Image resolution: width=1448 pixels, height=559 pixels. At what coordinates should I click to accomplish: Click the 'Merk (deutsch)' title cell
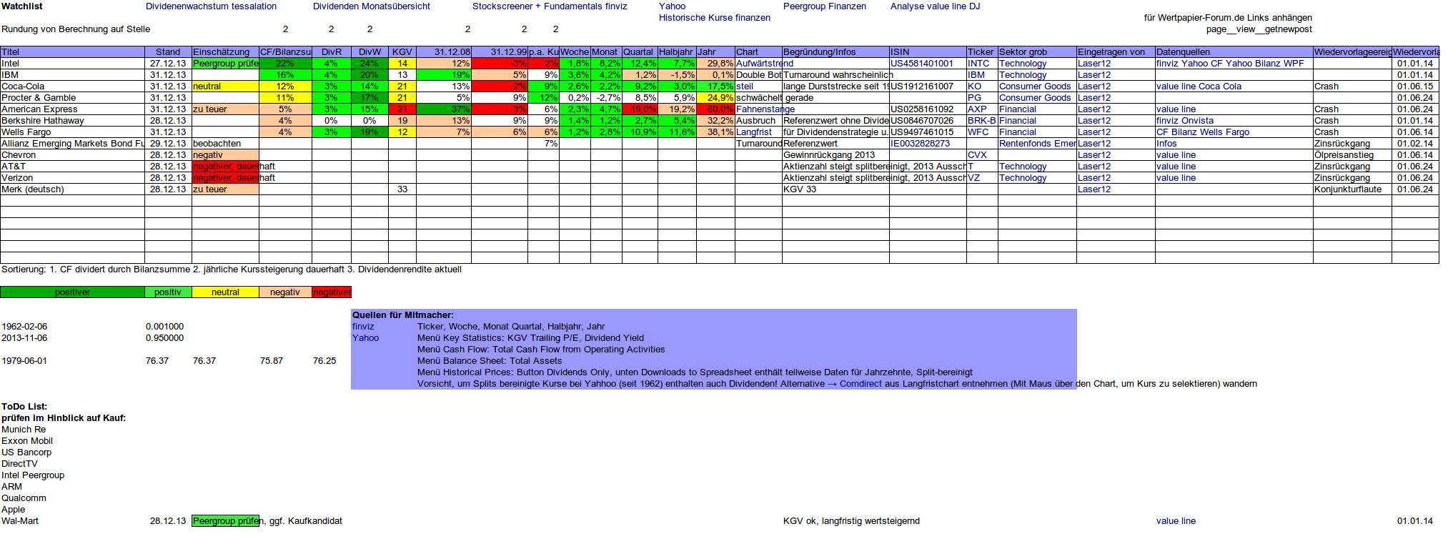pos(72,189)
